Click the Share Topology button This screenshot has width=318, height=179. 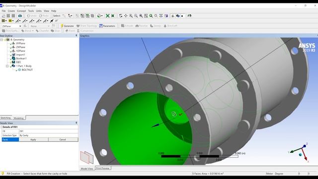point(86,26)
